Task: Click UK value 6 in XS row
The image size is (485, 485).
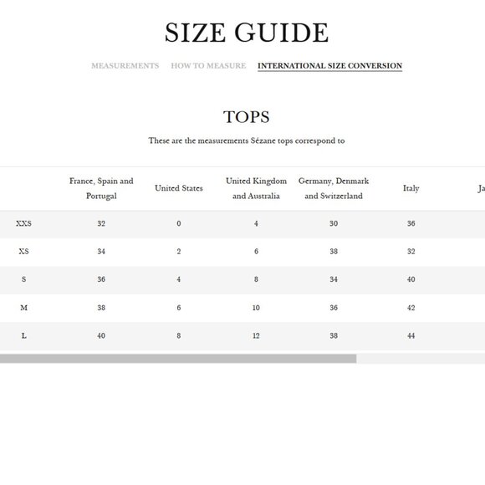Action: click(x=256, y=251)
